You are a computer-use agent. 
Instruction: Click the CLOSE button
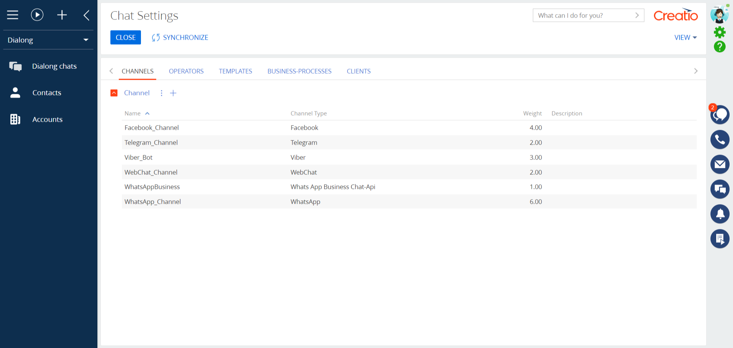126,37
